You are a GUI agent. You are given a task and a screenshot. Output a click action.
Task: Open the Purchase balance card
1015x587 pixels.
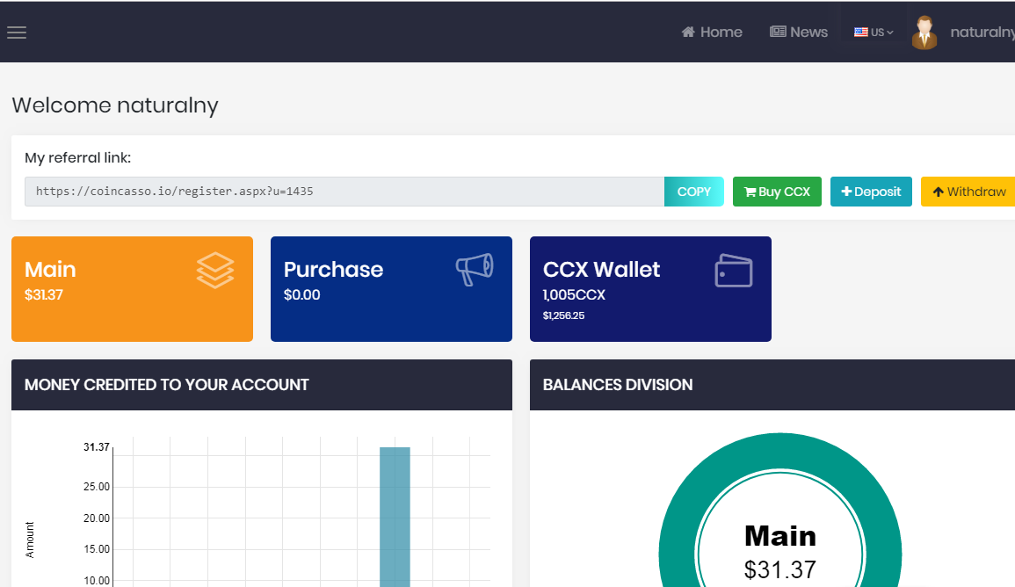(x=391, y=288)
